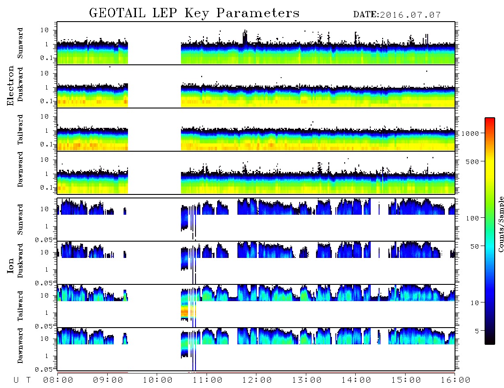Click the "09:00" time tick label
Image resolution: width=504 pixels, height=388 pixels.
pyautogui.click(x=108, y=381)
